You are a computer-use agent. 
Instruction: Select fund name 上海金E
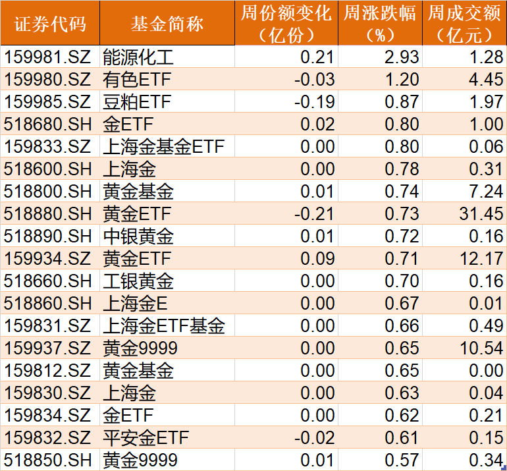167,303
